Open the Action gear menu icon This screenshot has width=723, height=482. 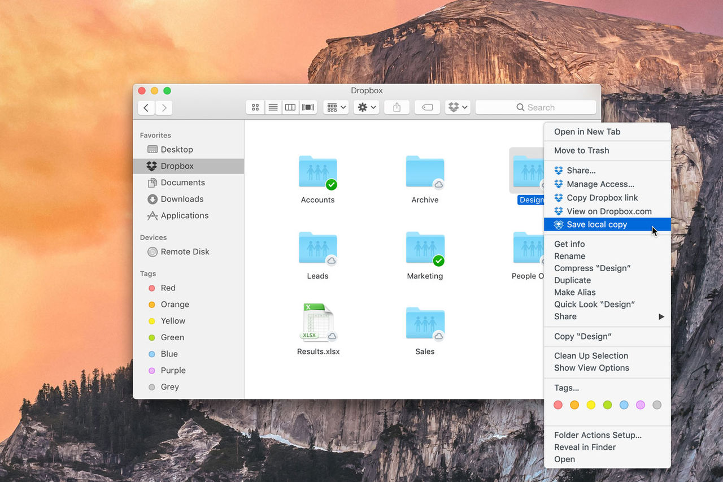click(x=363, y=107)
